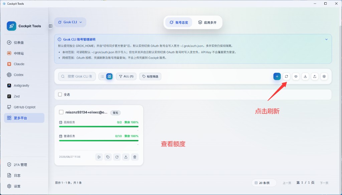Check the reiaznz93134 account checkbox

point(61,112)
